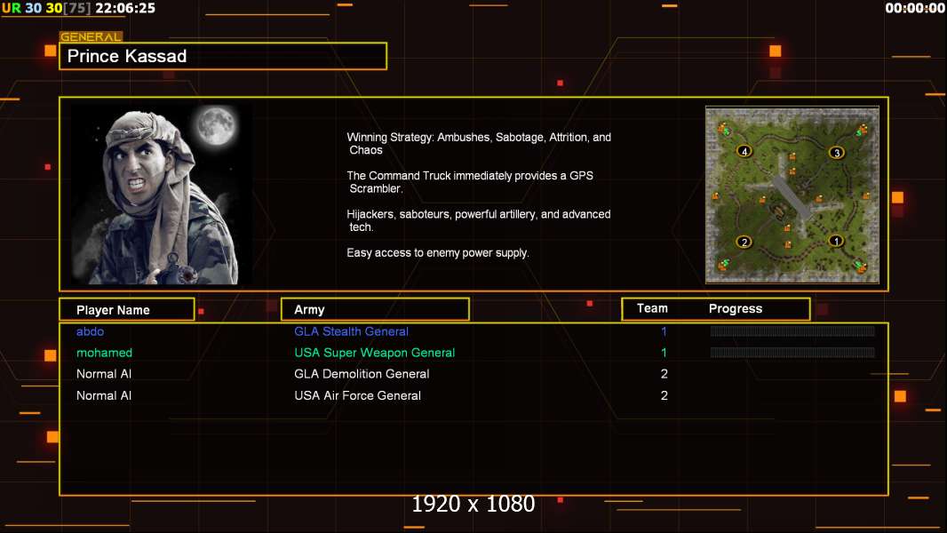Click the Hijackers, saboteurs description line
947x533 pixels.
click(x=479, y=221)
